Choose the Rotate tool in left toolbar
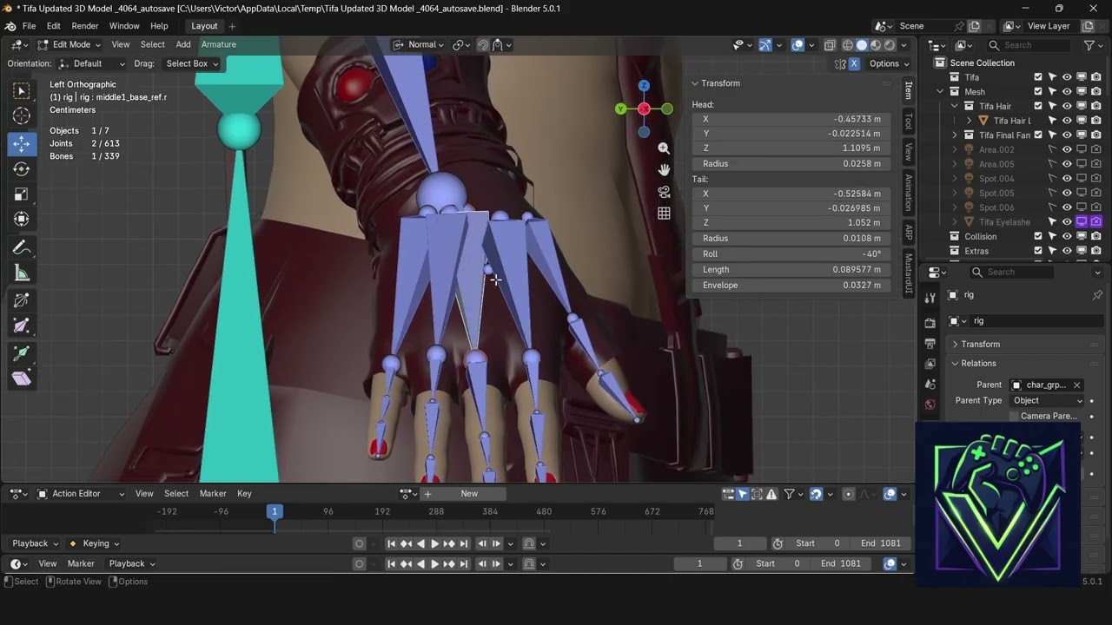The width and height of the screenshot is (1112, 625). point(22,169)
